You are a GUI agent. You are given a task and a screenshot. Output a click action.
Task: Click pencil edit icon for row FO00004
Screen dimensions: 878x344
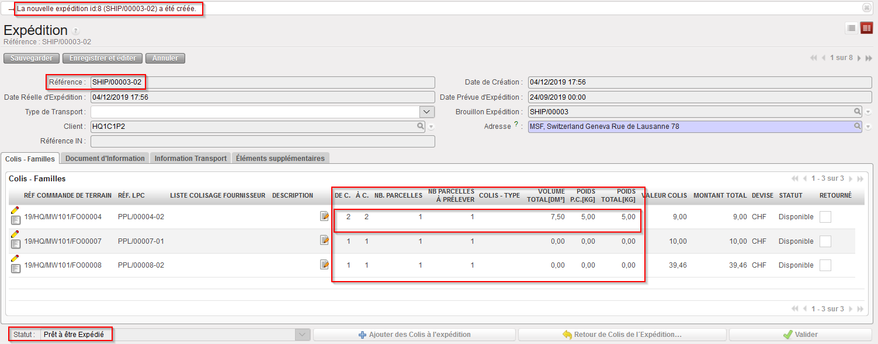(x=15, y=210)
